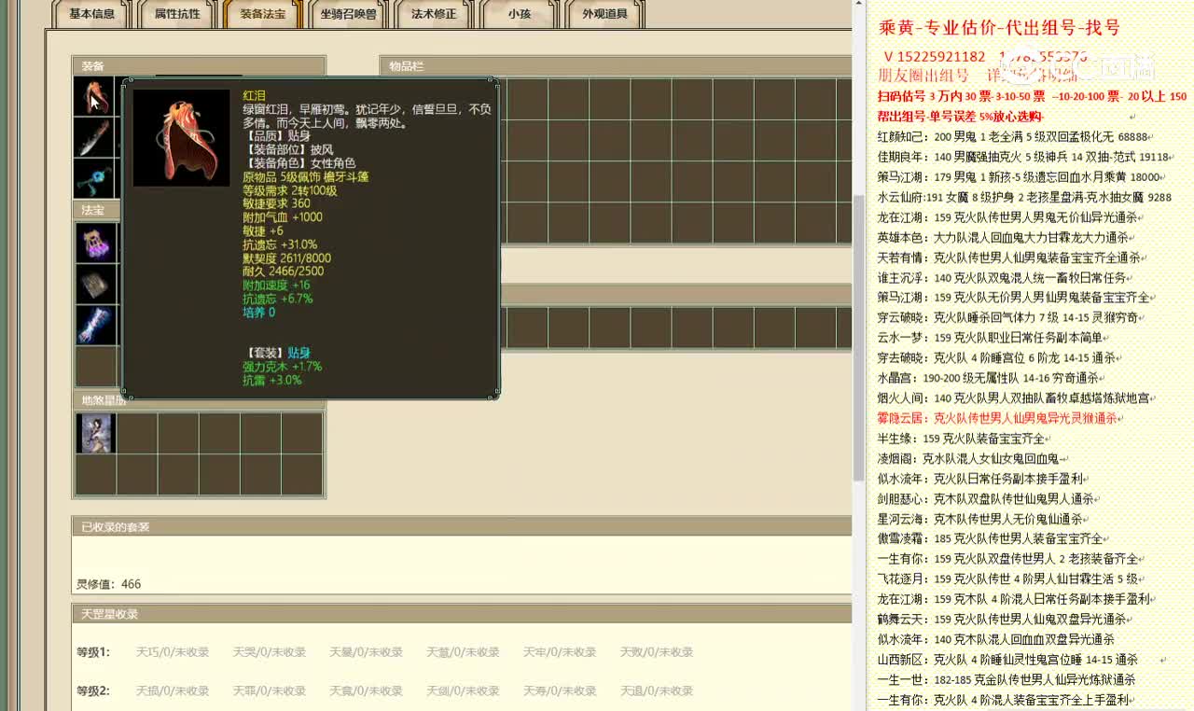Click the 天慧/0/未收录 entry

pyautogui.click(x=463, y=652)
